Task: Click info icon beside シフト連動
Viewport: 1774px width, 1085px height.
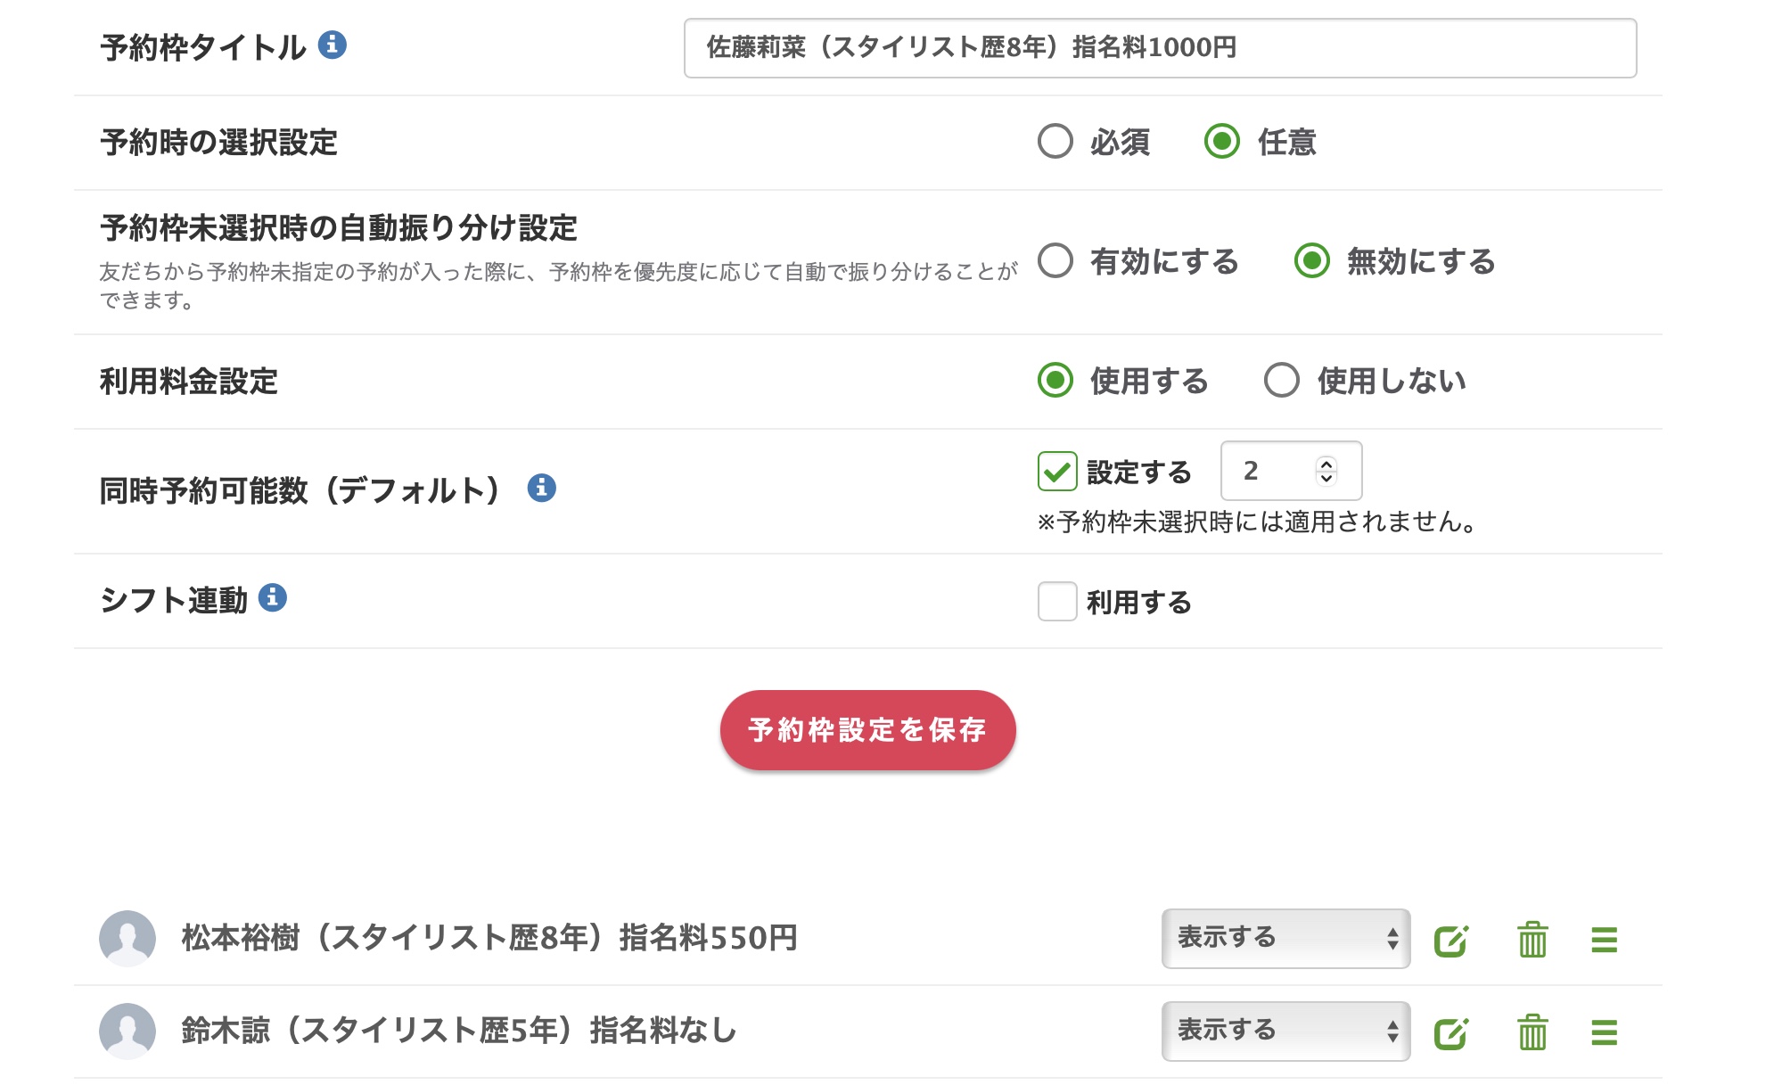Action: coord(273,597)
